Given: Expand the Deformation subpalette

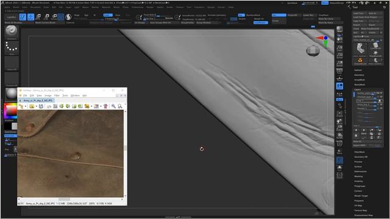Looking at the screenshot, I should 360,172.
